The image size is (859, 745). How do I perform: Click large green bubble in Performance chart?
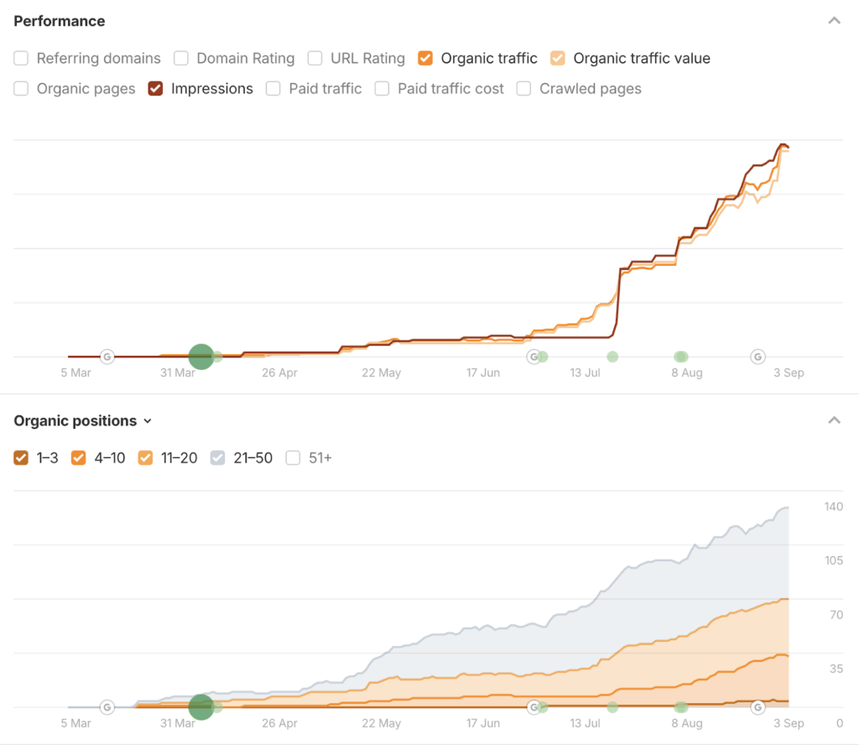tap(200, 357)
